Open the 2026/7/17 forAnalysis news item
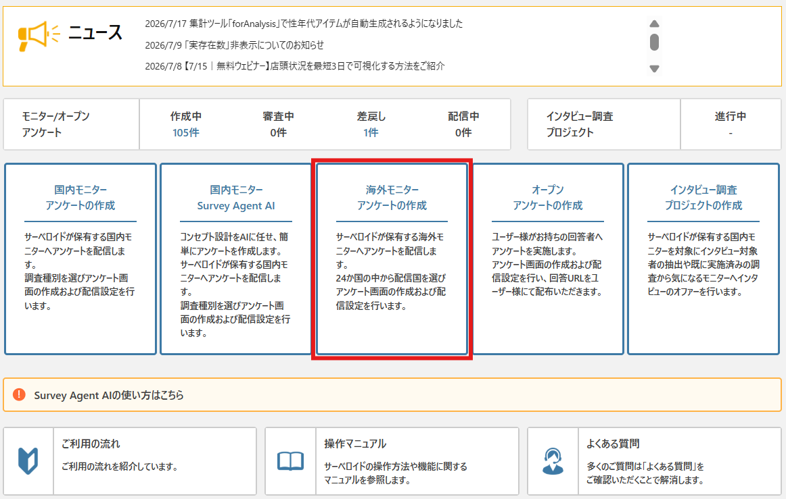The image size is (786, 499). 304,24
